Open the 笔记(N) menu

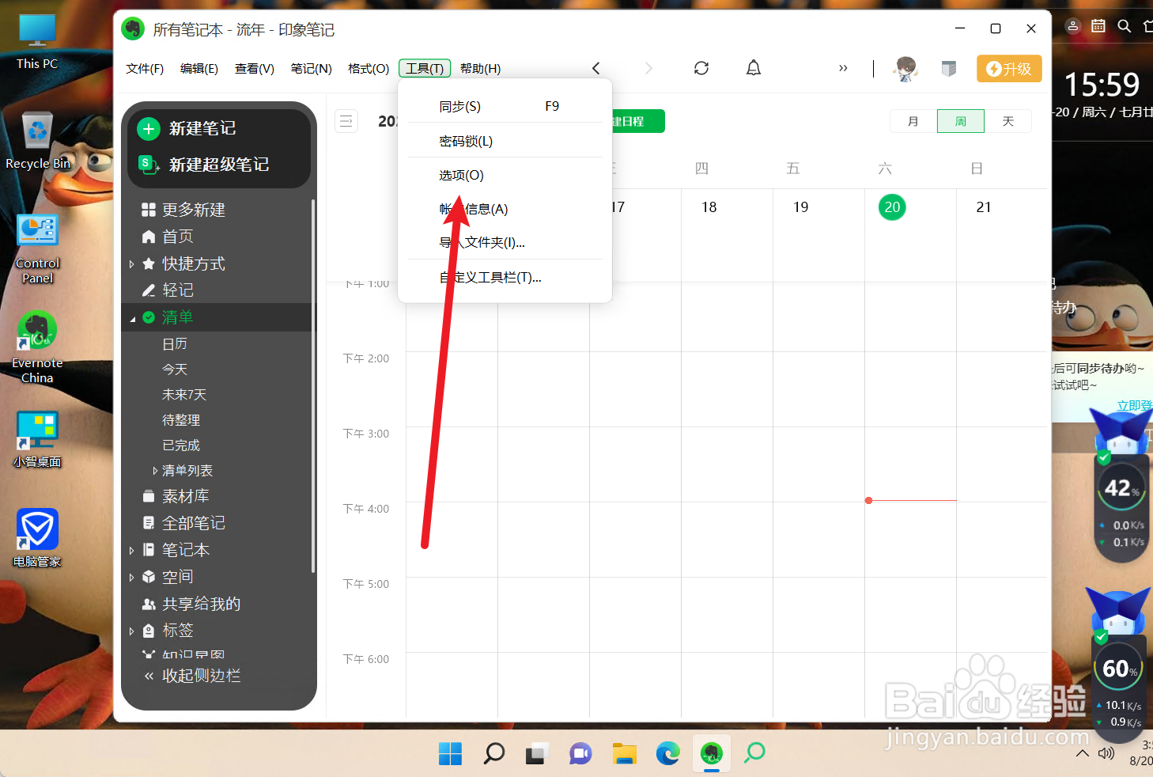(312, 69)
